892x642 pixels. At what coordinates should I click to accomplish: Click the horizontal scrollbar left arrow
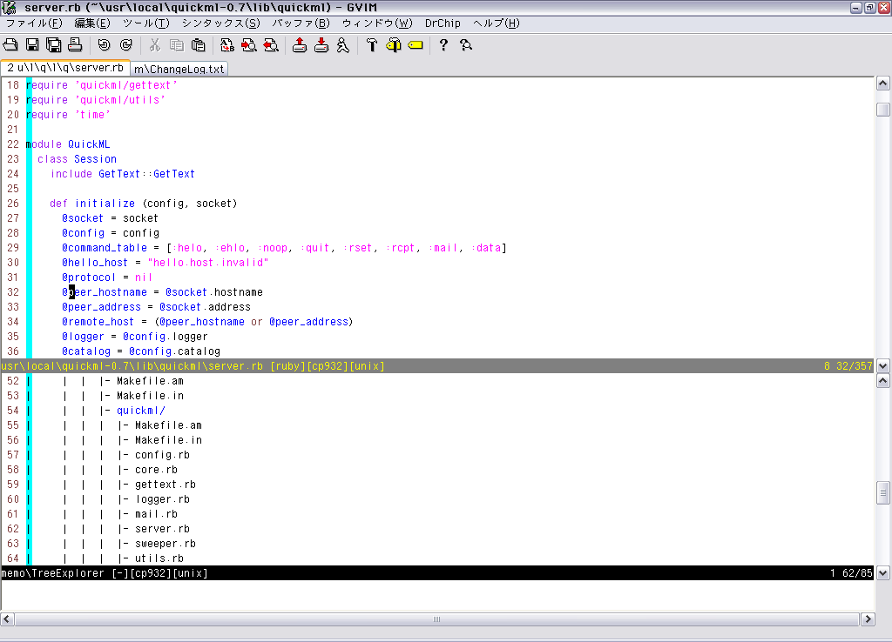tap(7, 619)
